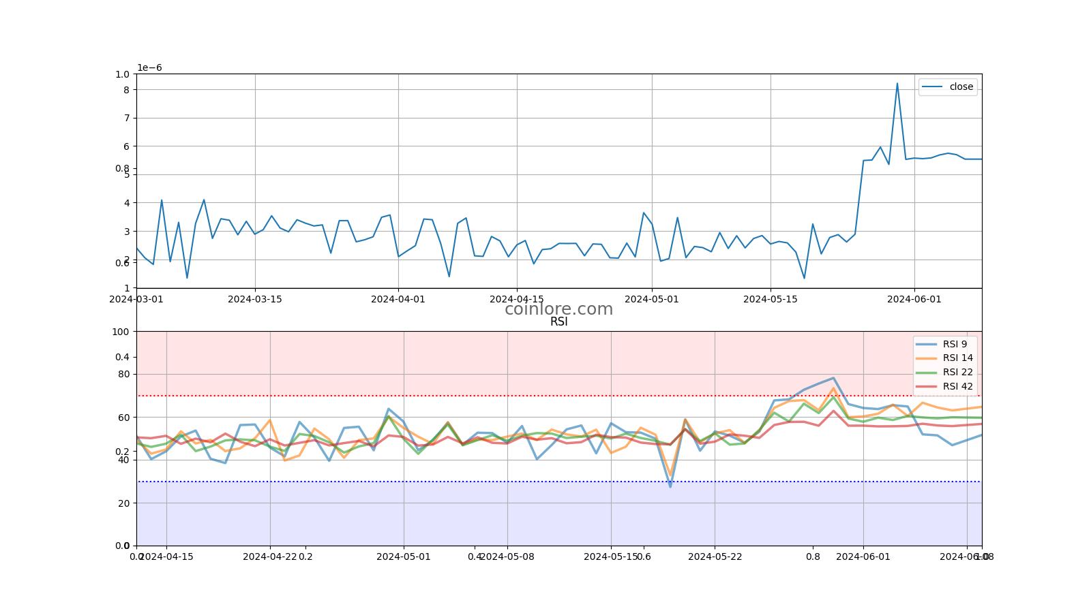This screenshot has height=613, width=1091.
Task: Click the 2024-03-01 date on price chart
Action: pyautogui.click(x=136, y=298)
